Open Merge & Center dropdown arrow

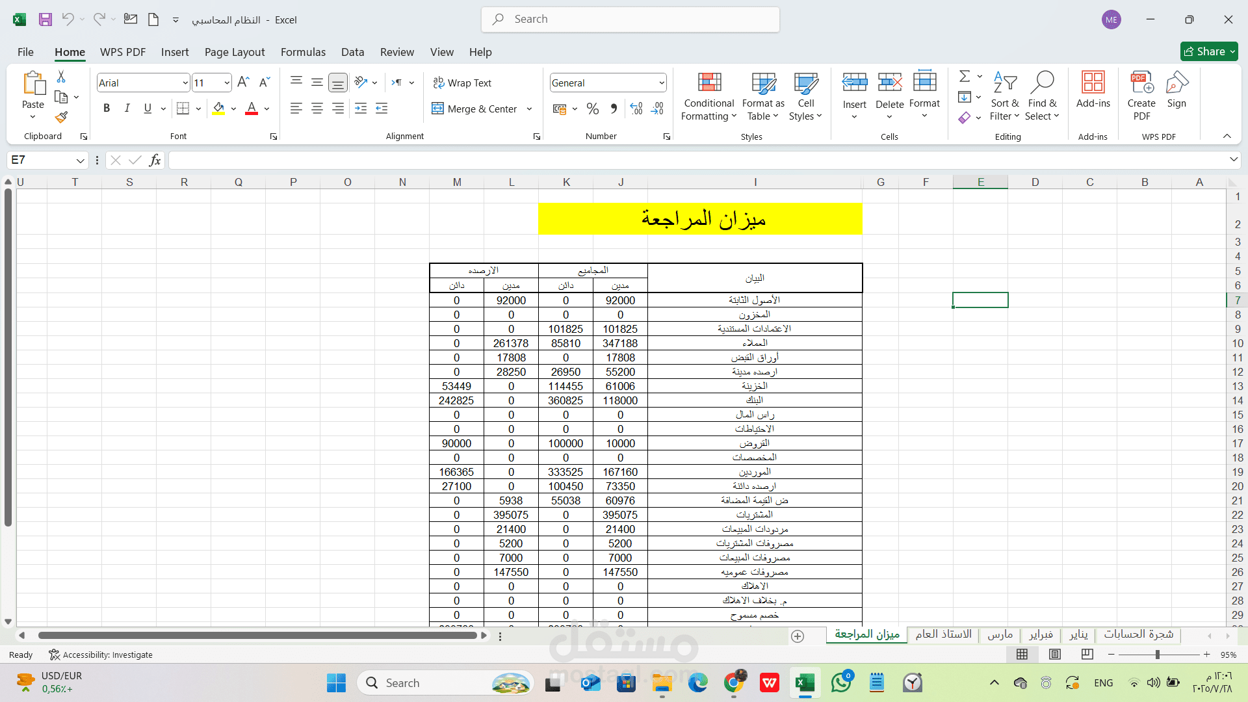tap(529, 109)
